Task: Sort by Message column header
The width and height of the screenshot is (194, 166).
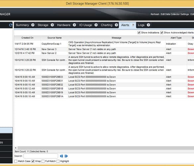Action: click(116, 38)
